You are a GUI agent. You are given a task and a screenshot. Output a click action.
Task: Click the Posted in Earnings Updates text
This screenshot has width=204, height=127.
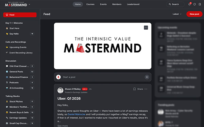(76, 92)
